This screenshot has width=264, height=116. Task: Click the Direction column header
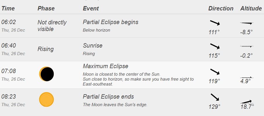221,8
